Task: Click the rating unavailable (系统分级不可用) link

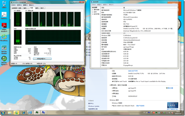Action: click(x=133, y=71)
